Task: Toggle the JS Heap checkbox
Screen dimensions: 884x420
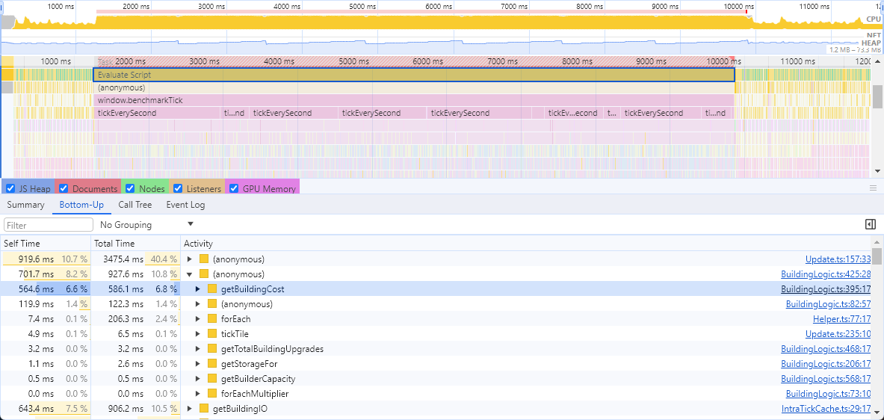Action: click(x=10, y=189)
